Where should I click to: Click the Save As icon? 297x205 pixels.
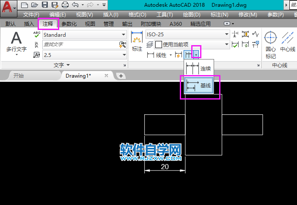[55, 5]
